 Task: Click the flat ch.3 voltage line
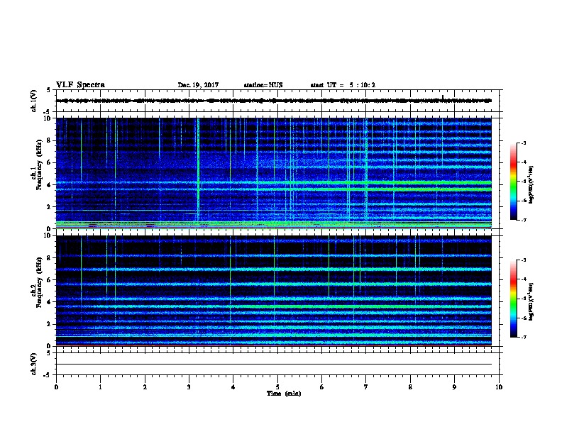[274, 365]
